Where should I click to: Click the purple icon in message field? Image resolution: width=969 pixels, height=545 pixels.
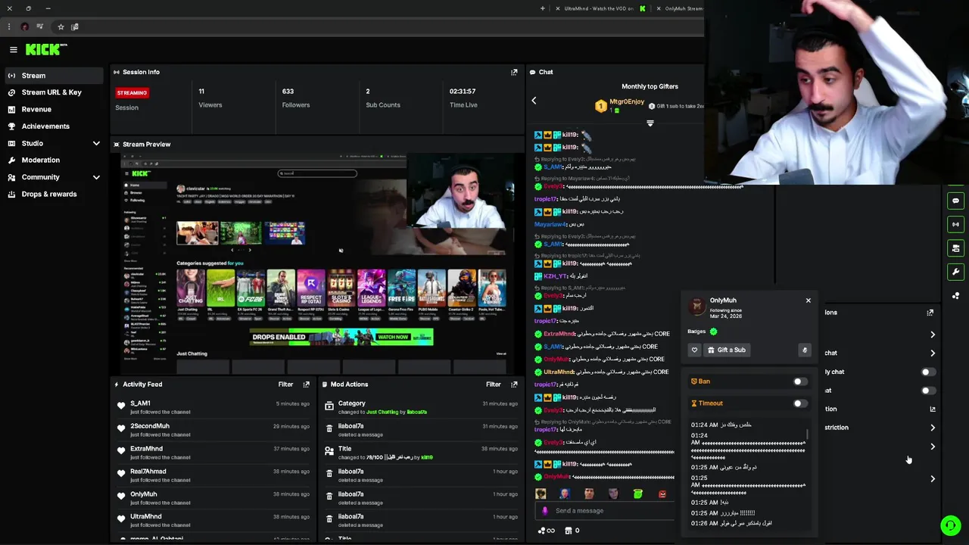[544, 511]
